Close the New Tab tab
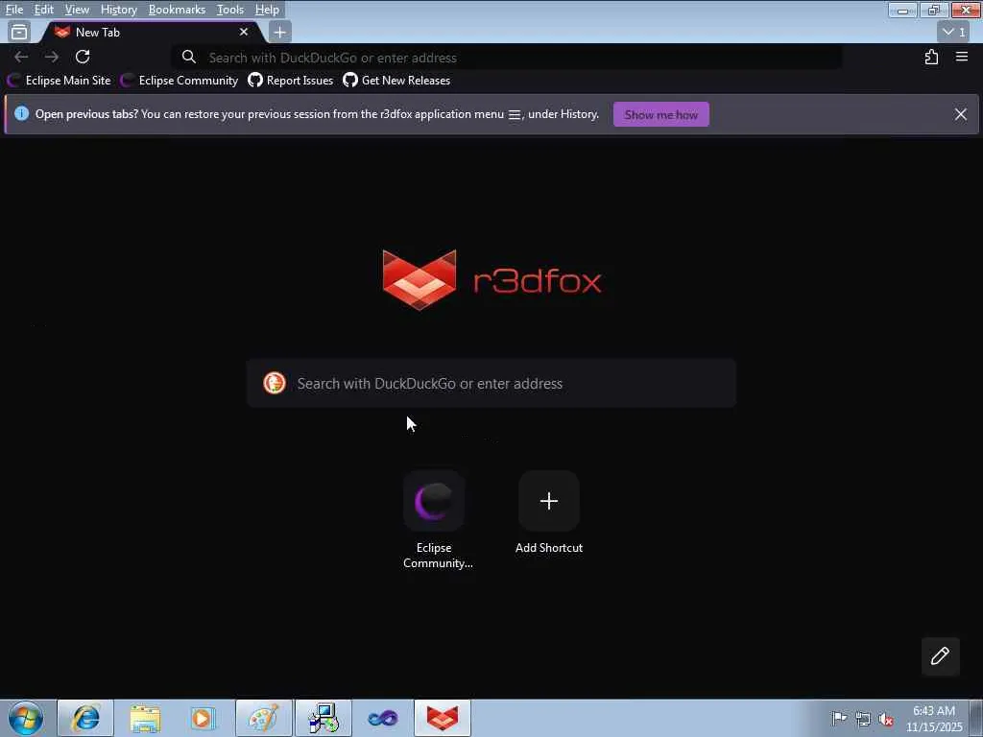 coord(244,32)
